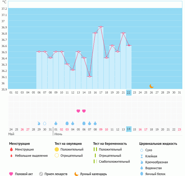Image resolution: width=185 pixels, height=176 pixels.
Task: Click the pink heart icon above June 05
Action: [x=78, y=111]
